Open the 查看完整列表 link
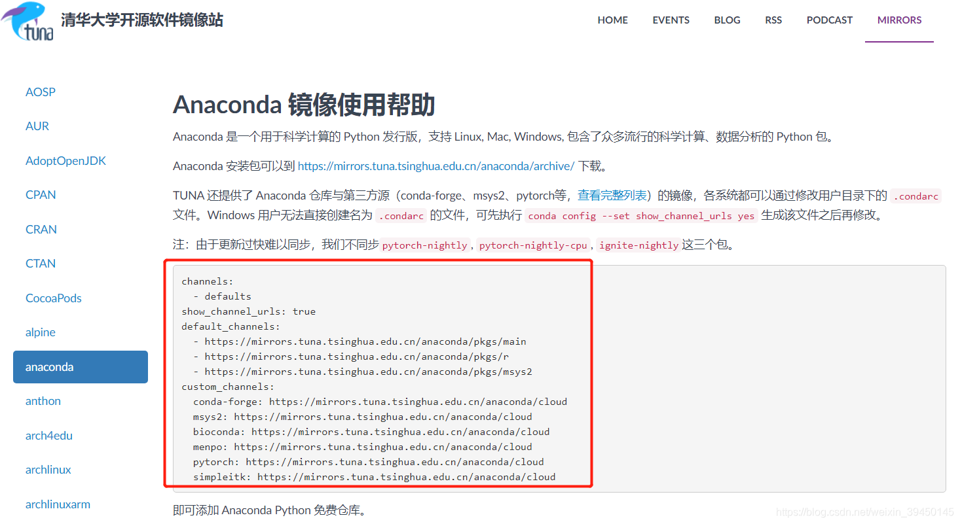This screenshot has height=524, width=960. (612, 196)
